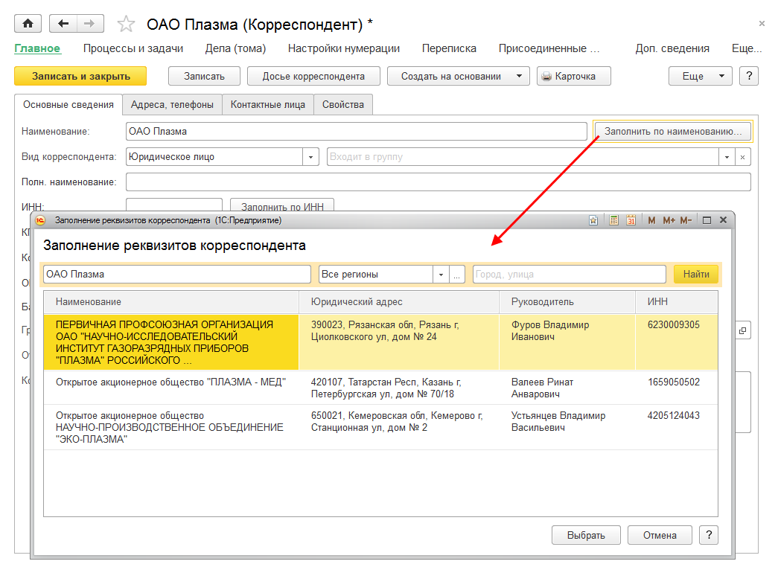This screenshot has height=564, width=778.
Task: Sort by Наименование column header
Action: [171, 301]
